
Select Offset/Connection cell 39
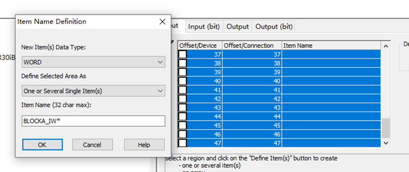click(x=252, y=72)
